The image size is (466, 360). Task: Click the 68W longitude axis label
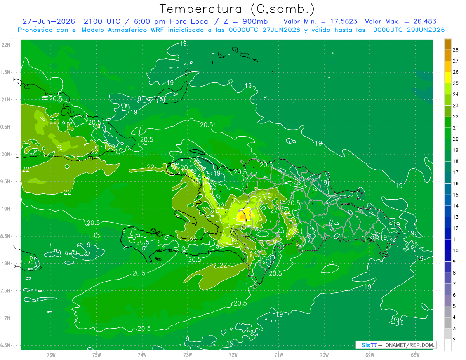(x=415, y=355)
